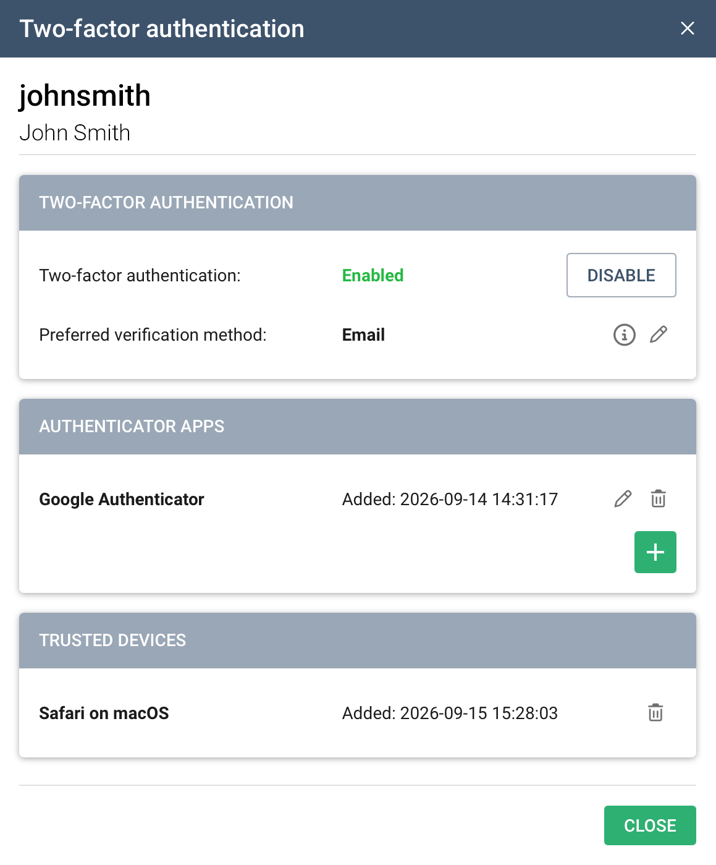
Task: Click the TWO-FACTOR AUTHENTICATION section header
Action: tap(358, 202)
